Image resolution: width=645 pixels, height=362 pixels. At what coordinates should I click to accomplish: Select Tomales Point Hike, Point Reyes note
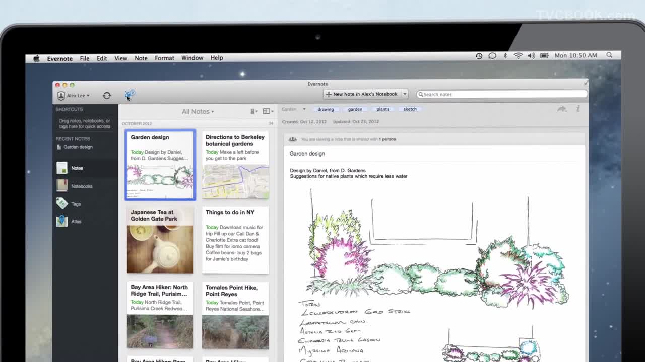(x=235, y=315)
